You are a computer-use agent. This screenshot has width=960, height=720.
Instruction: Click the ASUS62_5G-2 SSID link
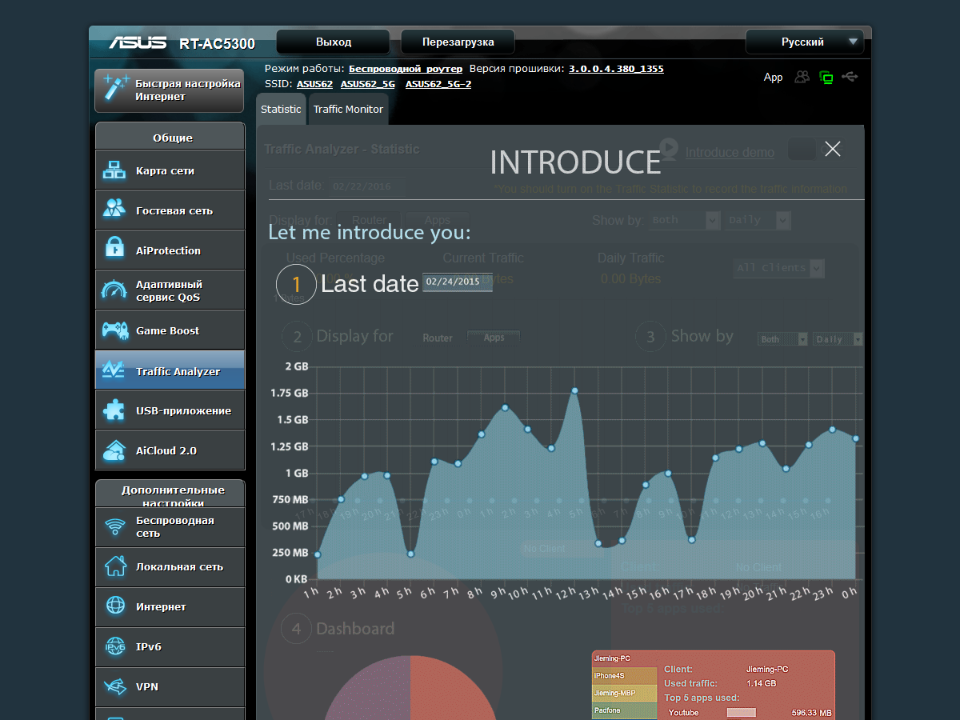tap(438, 84)
